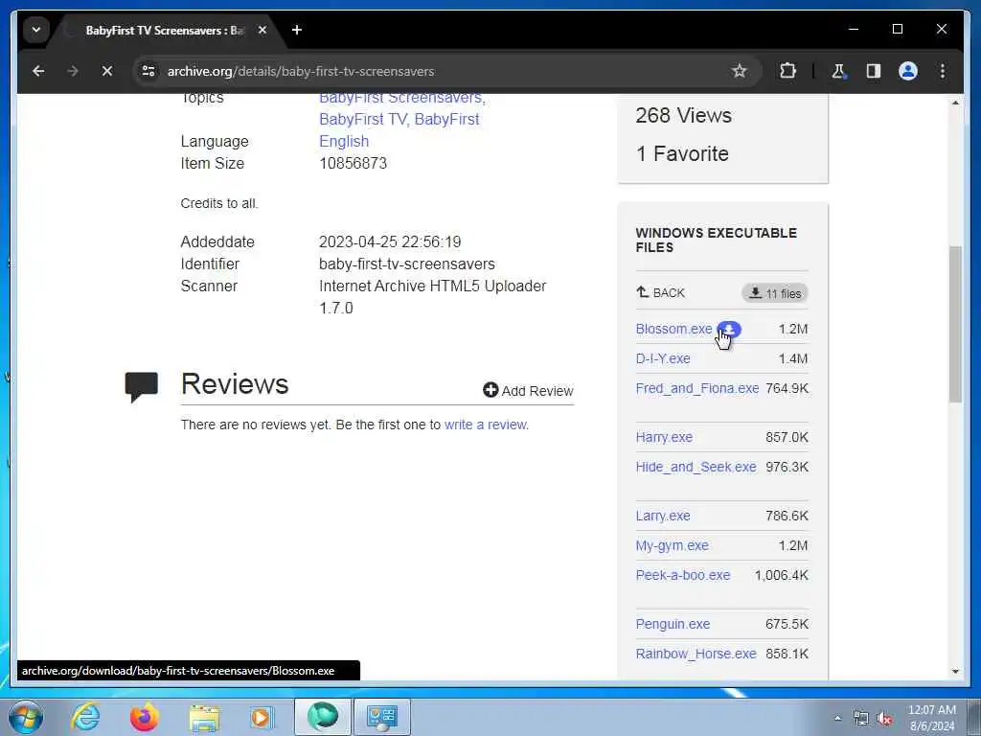The image size is (981, 736).
Task: Click the vertical scrollbar thumb
Action: click(955, 324)
